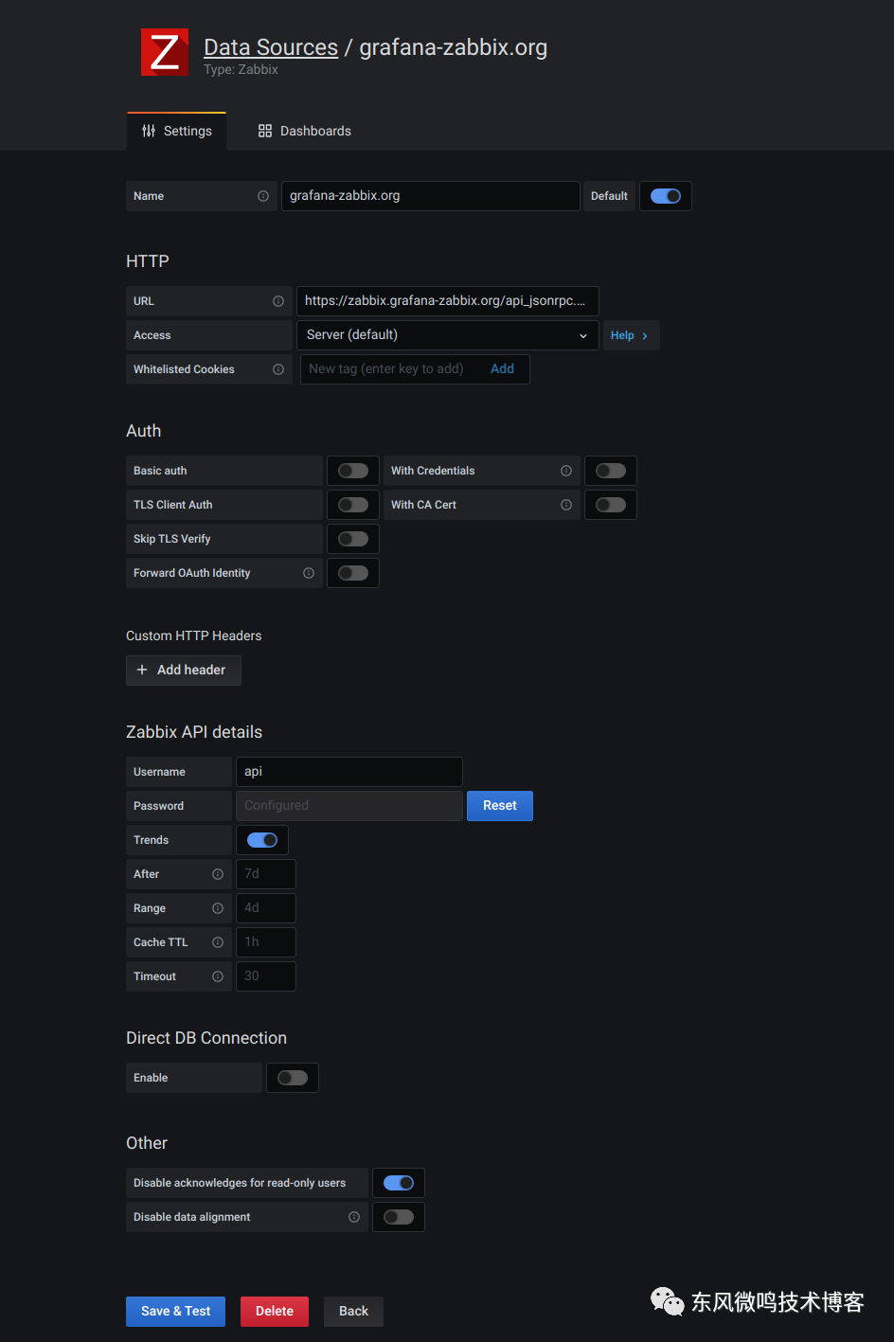Enable Basic auth
Screen dimensions: 894x1342
tap(352, 471)
